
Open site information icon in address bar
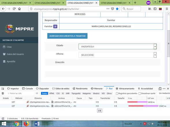(x=31, y=9)
